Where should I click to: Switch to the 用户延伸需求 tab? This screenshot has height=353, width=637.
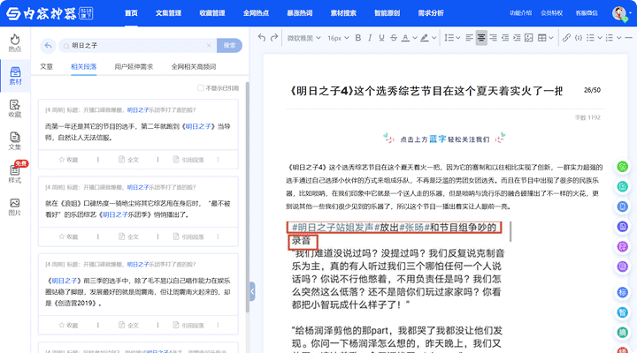coord(134,66)
